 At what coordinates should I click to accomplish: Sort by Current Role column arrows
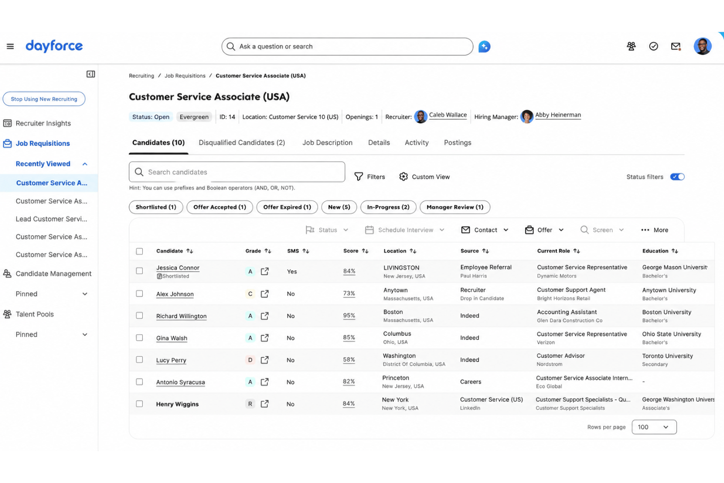577,251
